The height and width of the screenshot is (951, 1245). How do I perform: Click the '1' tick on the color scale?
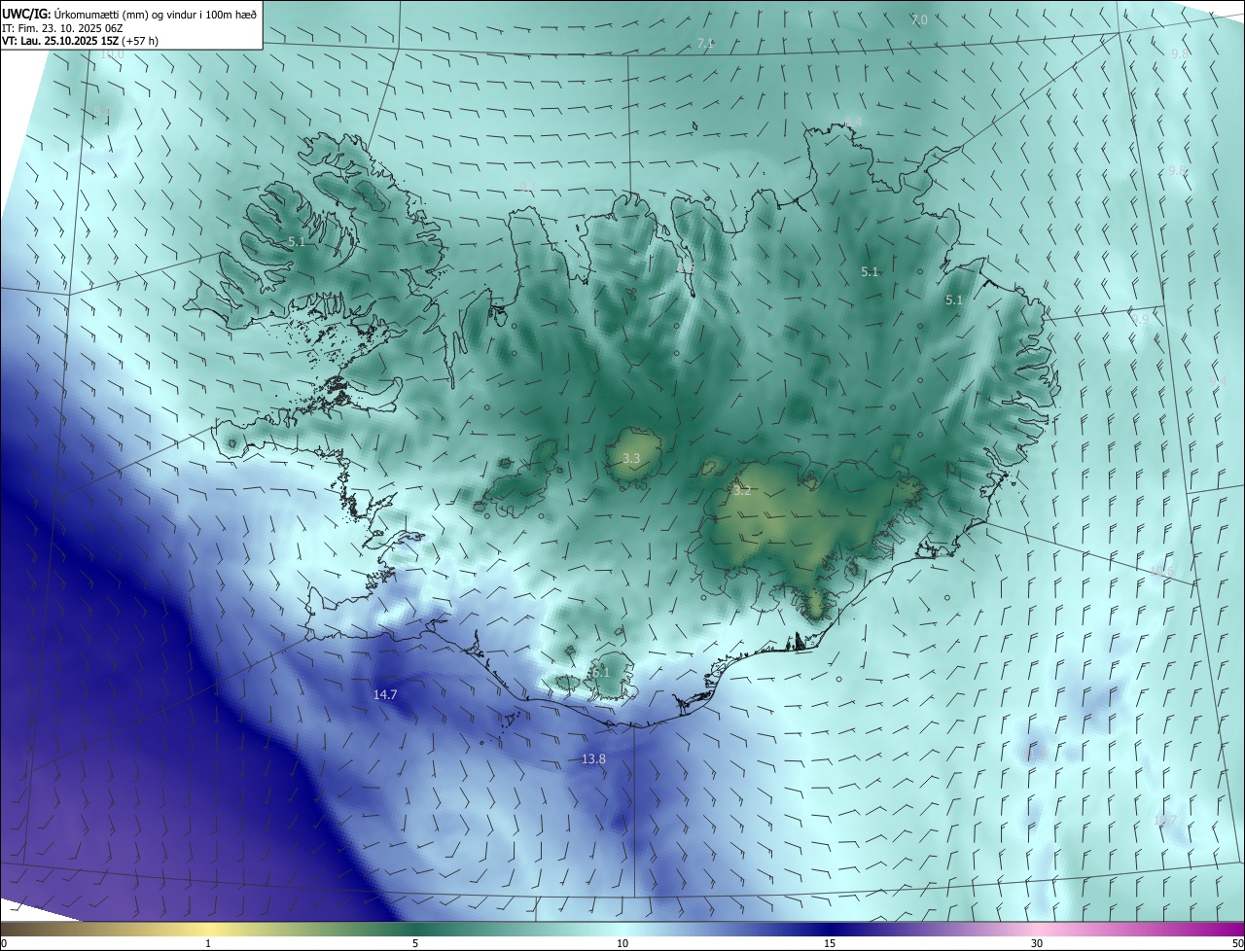[x=208, y=943]
